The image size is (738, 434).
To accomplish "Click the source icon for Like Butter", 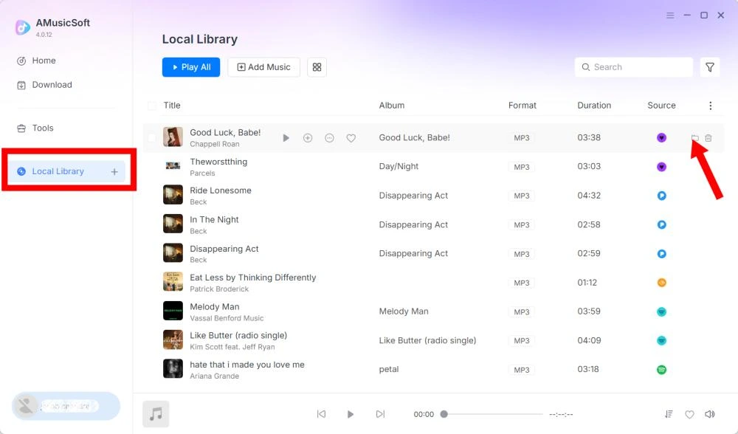I will tap(662, 341).
